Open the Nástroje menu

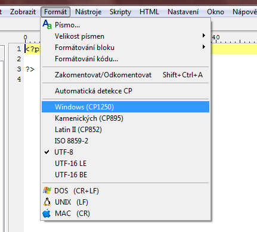click(x=88, y=12)
